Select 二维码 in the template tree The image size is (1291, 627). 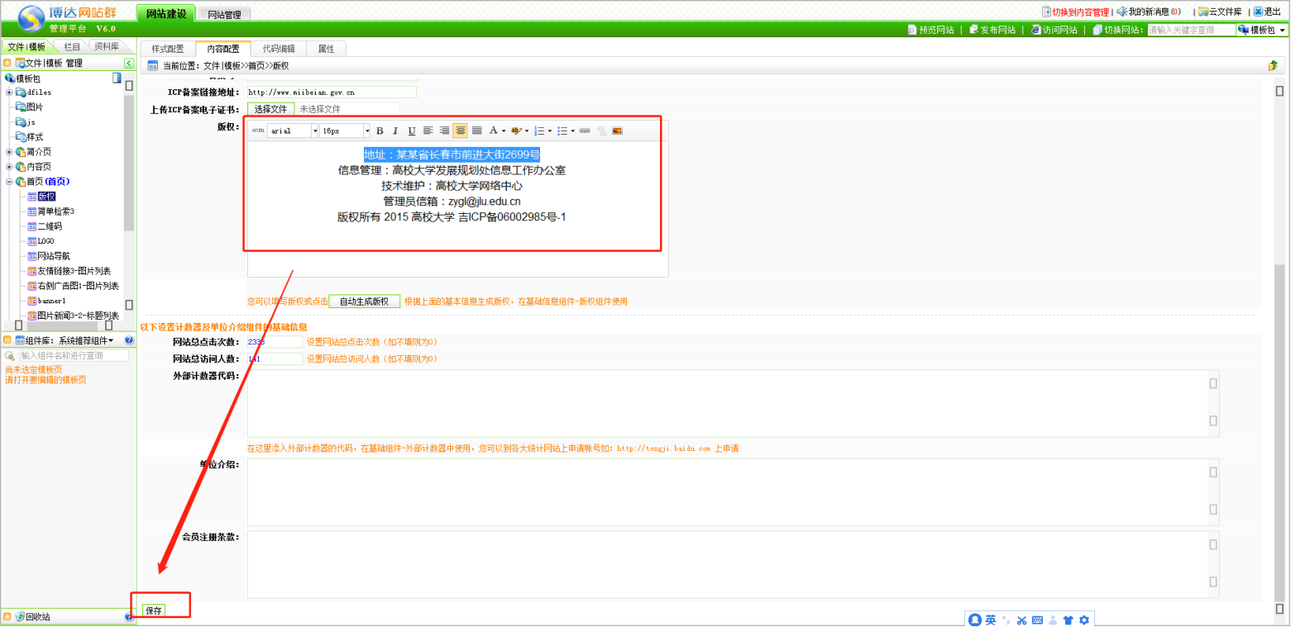click(x=50, y=226)
